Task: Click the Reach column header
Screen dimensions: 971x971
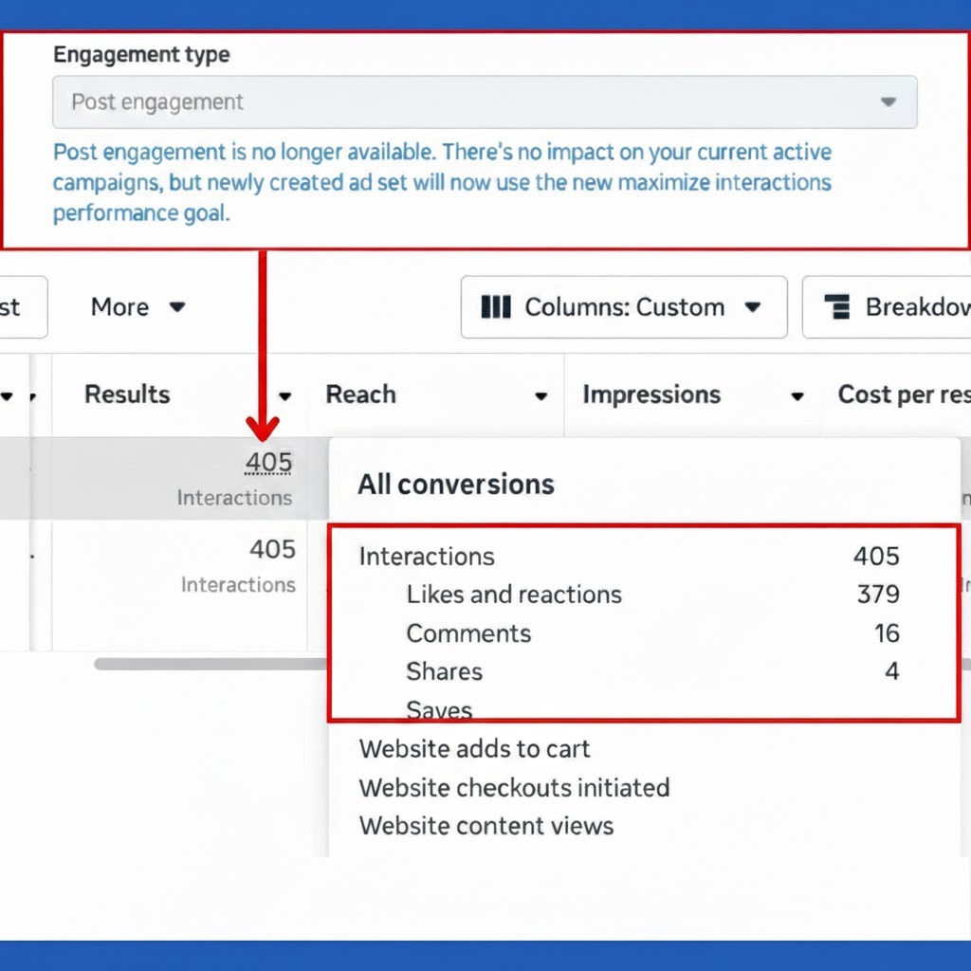Action: coord(361,394)
